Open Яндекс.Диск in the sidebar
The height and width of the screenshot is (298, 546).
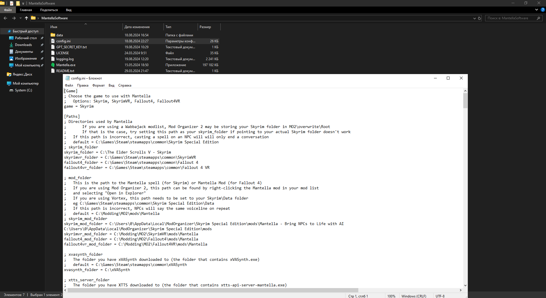22,74
